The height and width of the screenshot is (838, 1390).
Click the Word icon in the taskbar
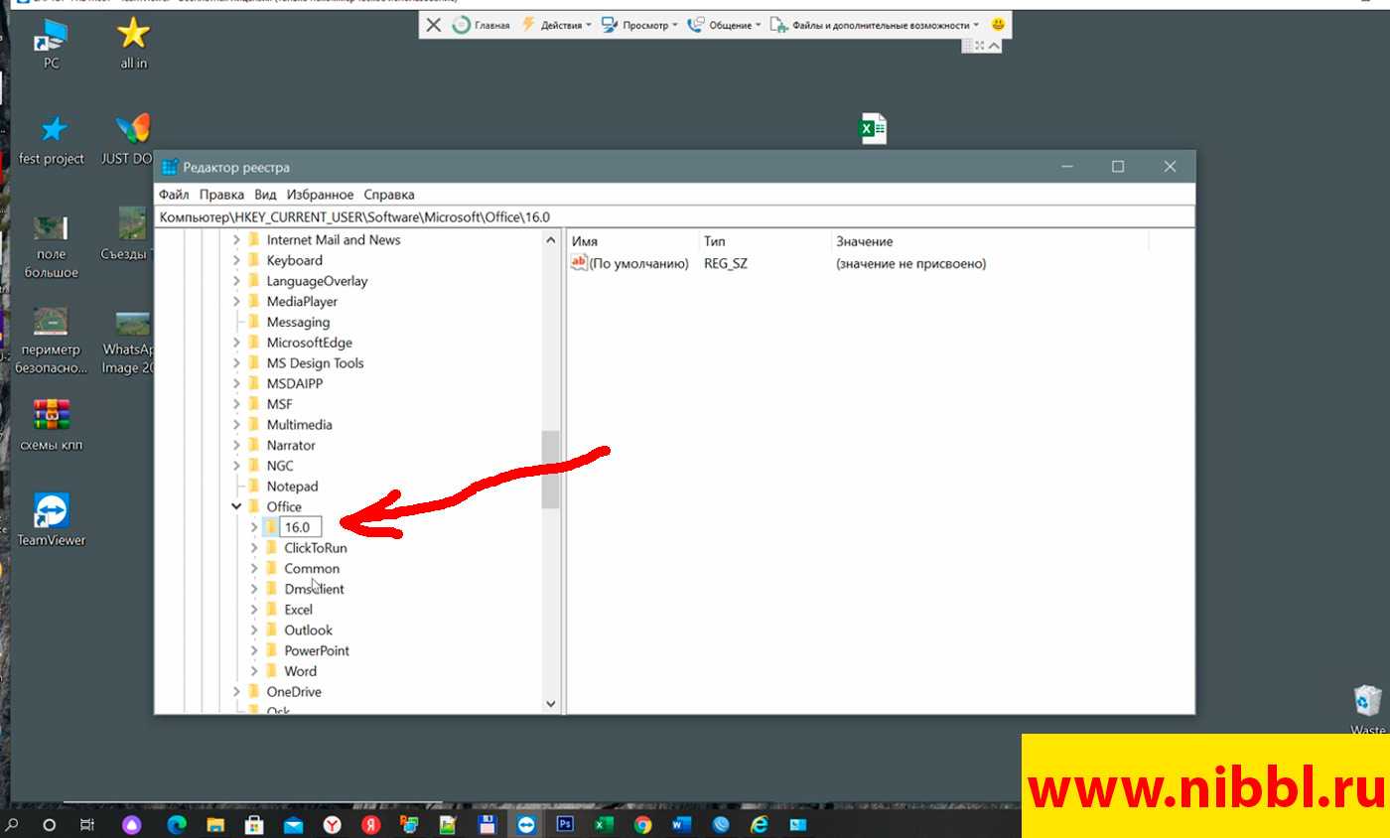click(681, 824)
